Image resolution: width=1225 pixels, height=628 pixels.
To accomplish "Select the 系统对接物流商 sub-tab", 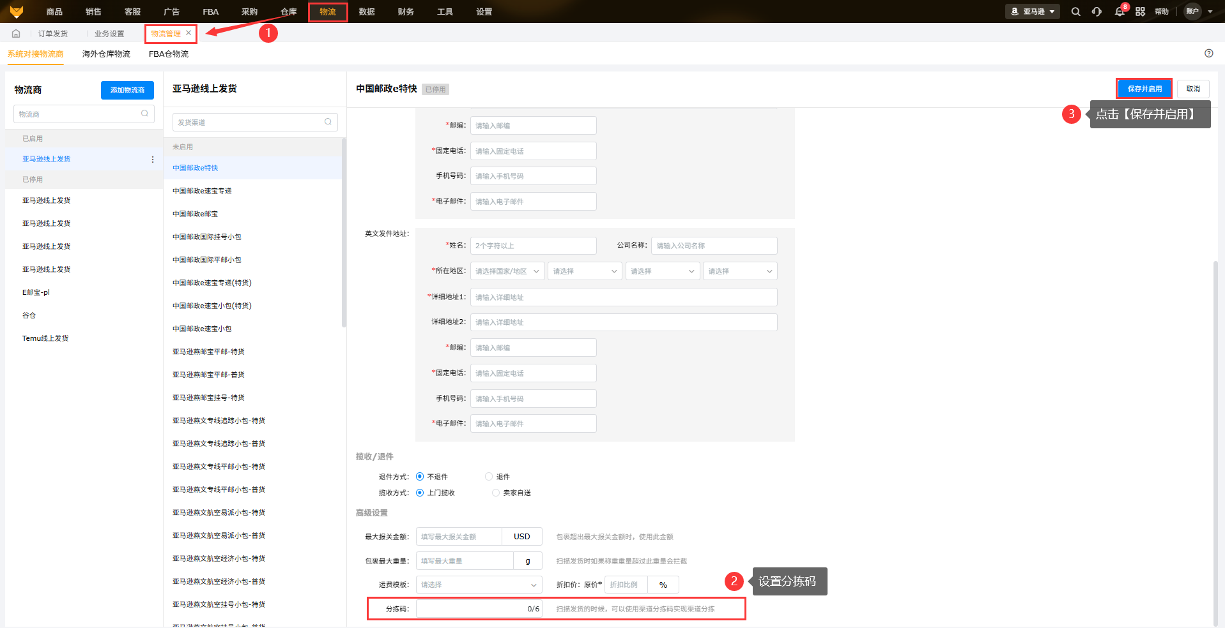I will (36, 54).
